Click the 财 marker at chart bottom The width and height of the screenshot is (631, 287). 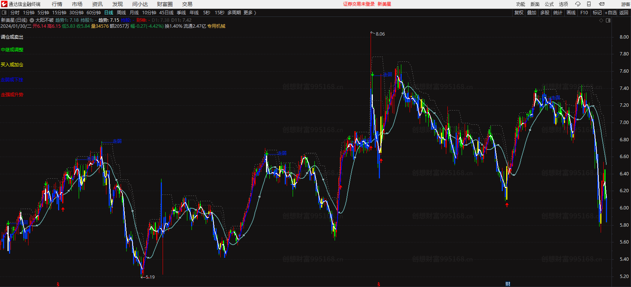pos(508,284)
